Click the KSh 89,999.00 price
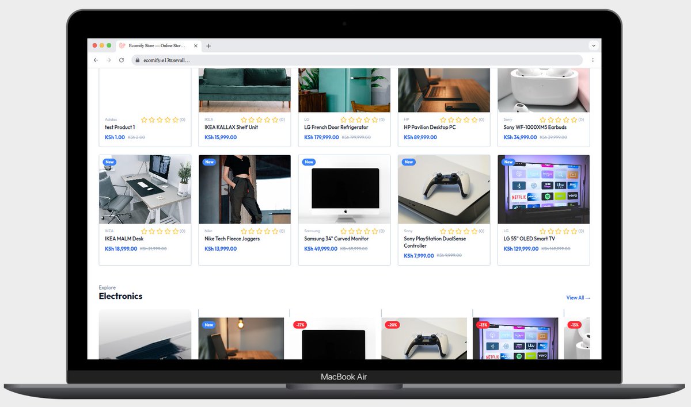This screenshot has width=691, height=407. pos(420,137)
